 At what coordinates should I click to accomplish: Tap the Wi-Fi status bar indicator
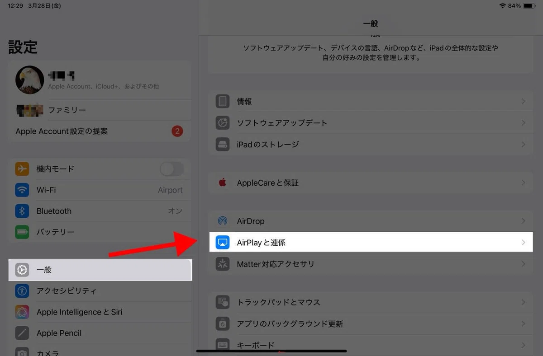[x=502, y=6]
